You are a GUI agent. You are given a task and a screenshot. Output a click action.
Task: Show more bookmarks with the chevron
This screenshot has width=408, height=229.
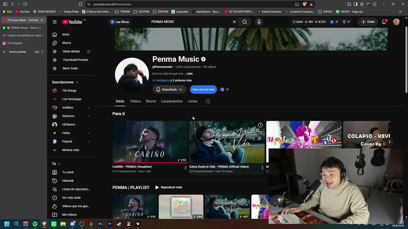click(400, 12)
